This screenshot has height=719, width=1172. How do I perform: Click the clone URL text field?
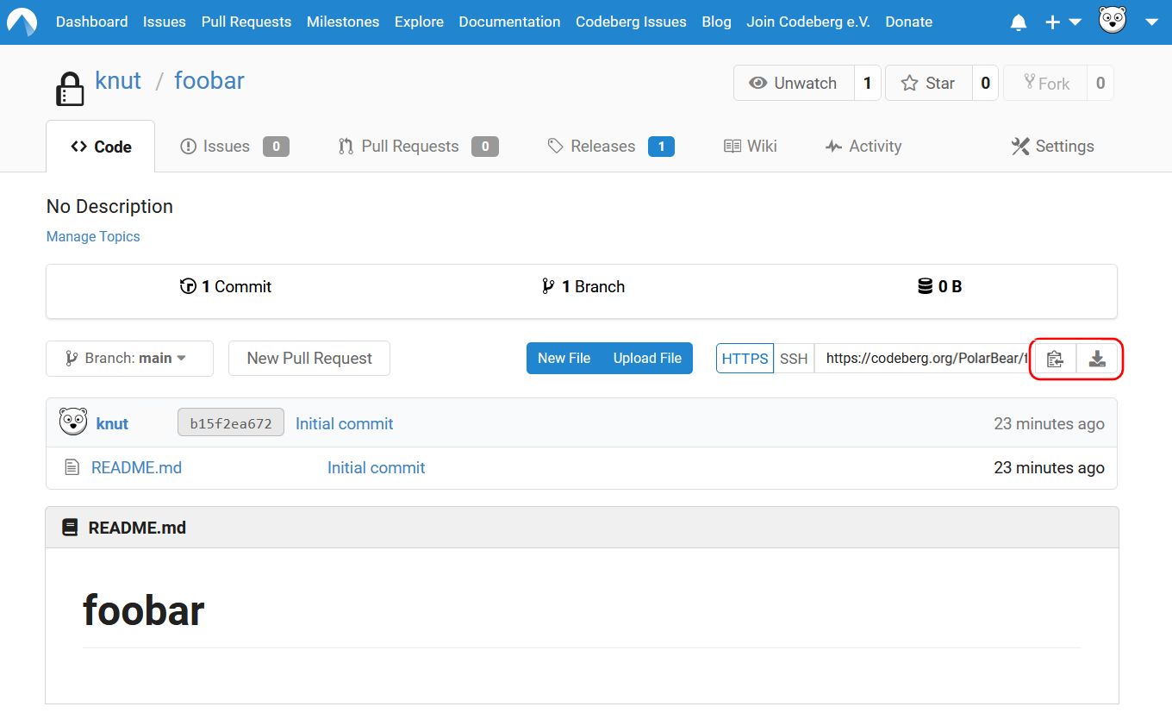(x=922, y=359)
